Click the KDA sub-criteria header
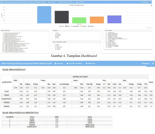Viewport: 155px width, 134px height. [x=82, y=84]
